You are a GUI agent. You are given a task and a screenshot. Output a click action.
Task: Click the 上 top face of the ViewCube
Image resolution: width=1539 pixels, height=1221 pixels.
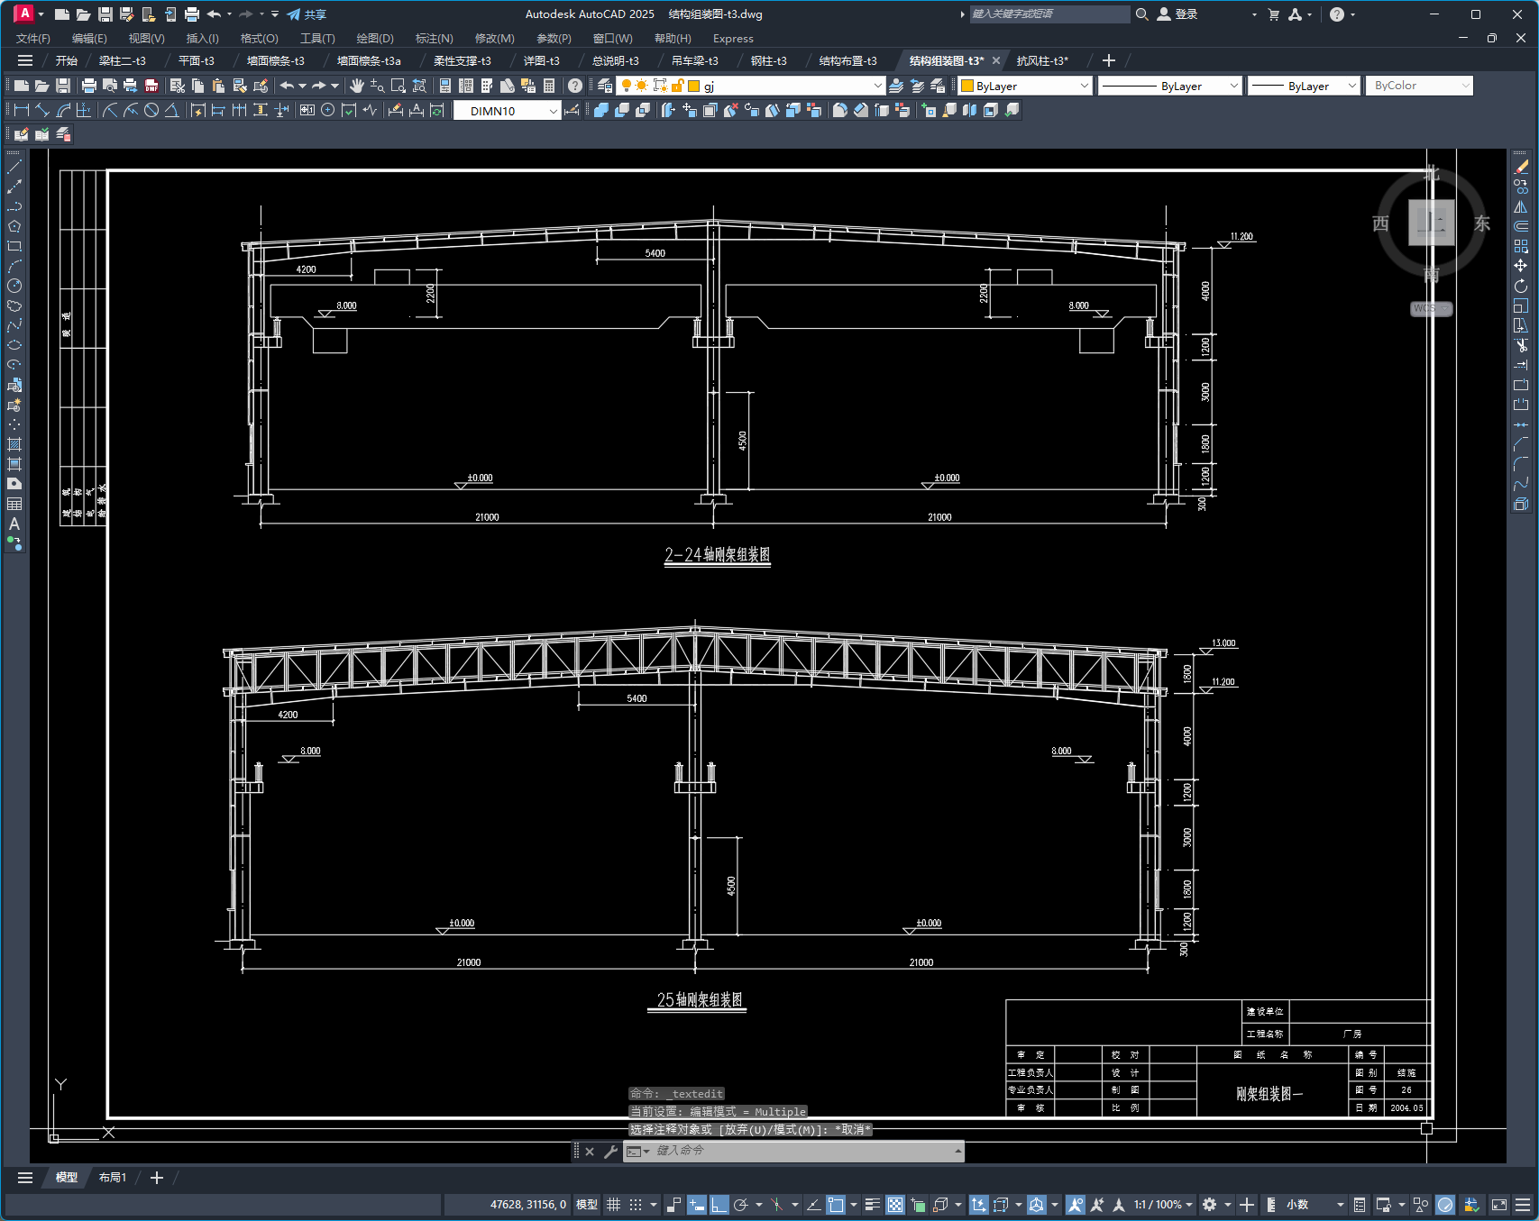click(x=1432, y=223)
